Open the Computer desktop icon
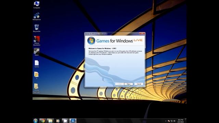Screen dimensions: 219x123 coord(37,4)
